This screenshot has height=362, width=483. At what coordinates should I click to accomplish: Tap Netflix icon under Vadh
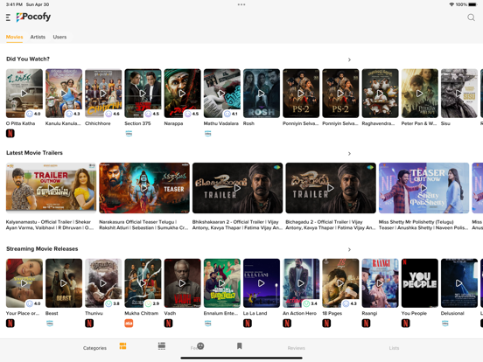pos(168,324)
